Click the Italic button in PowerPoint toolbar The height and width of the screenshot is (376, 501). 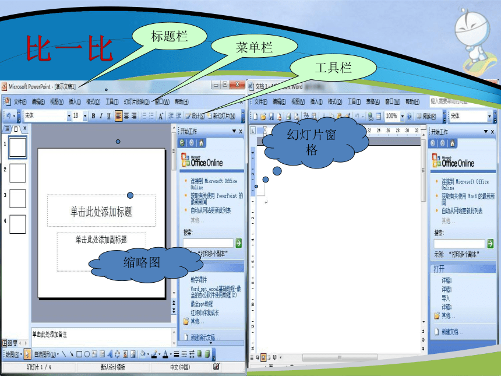pyautogui.click(x=101, y=116)
